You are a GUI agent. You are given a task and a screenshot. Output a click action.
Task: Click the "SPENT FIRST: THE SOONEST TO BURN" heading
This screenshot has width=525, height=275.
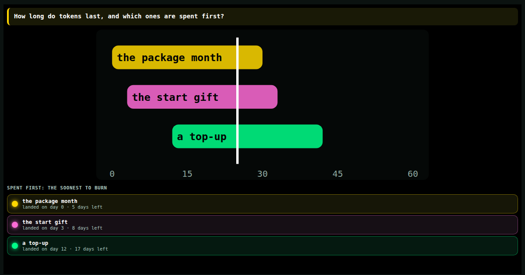(57, 188)
